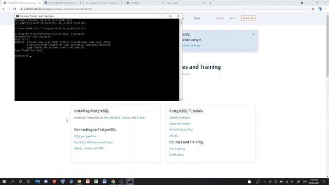329x185 pixels.
Task: Switch to the Google tab
Action: coord(186,3)
